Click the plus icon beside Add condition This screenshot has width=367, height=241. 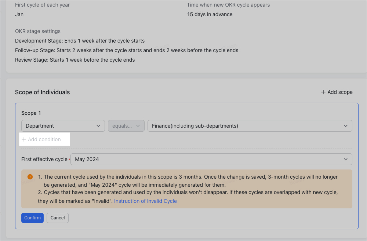[x=23, y=139]
